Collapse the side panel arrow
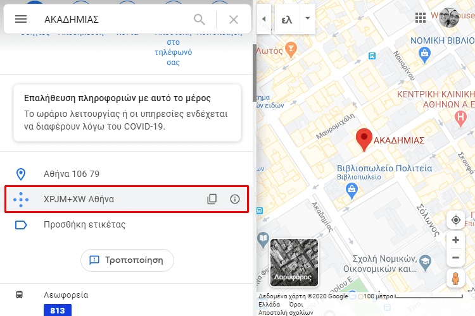475x316 pixels. [x=264, y=19]
